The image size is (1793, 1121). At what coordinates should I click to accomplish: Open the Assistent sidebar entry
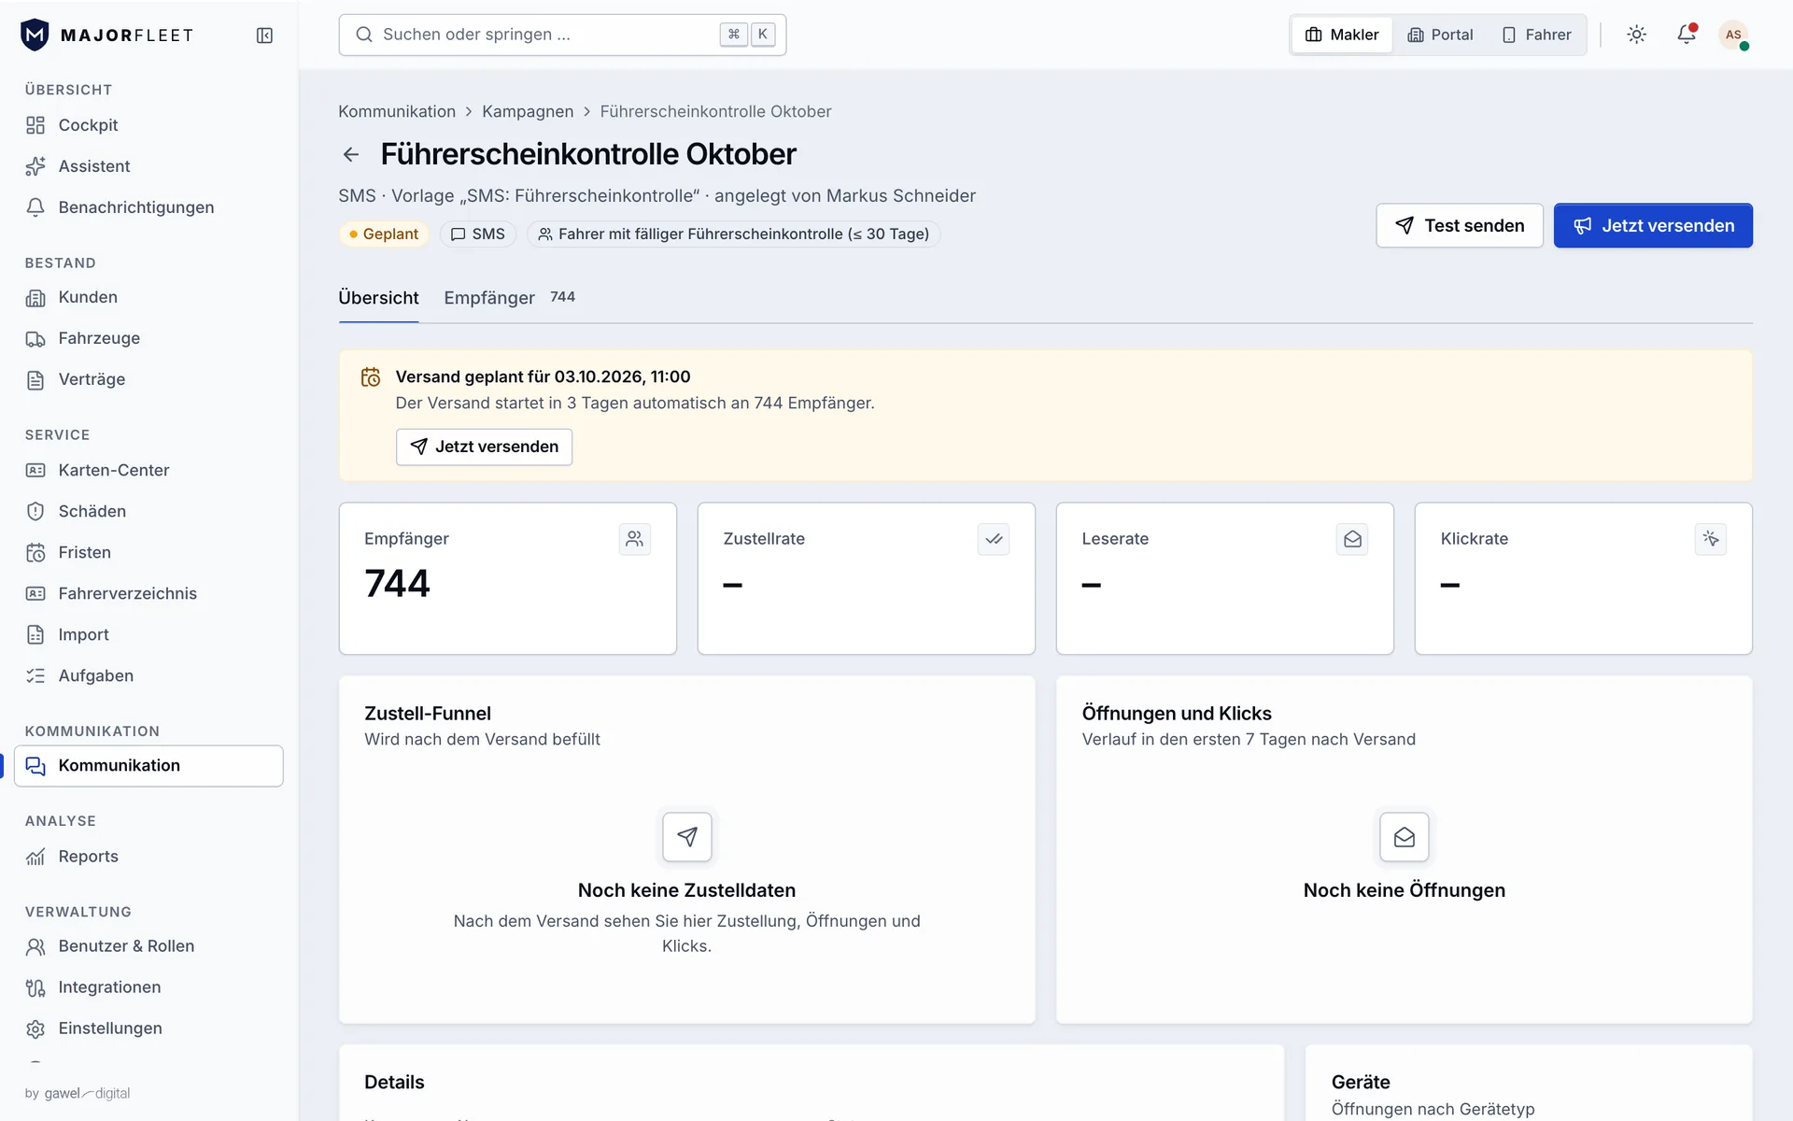coord(148,166)
